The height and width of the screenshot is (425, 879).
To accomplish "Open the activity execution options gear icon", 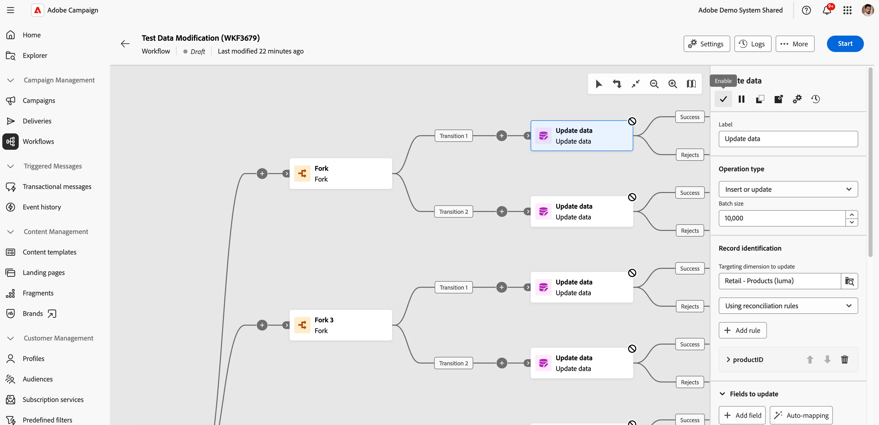I will pos(797,99).
